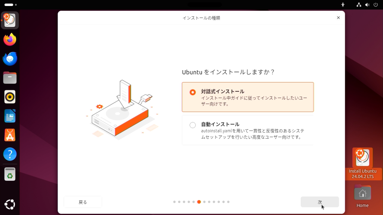
Task: Launch LibreOffice Writer from dock
Action: coord(10,116)
